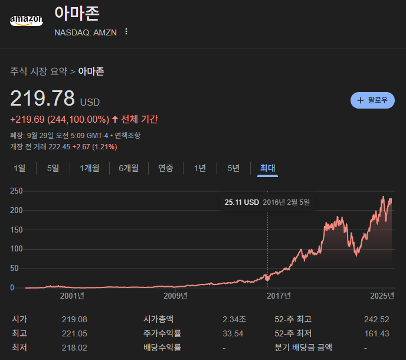406x360 pixels.
Task: Click the 최고 value 221.05
Action: click(74, 333)
